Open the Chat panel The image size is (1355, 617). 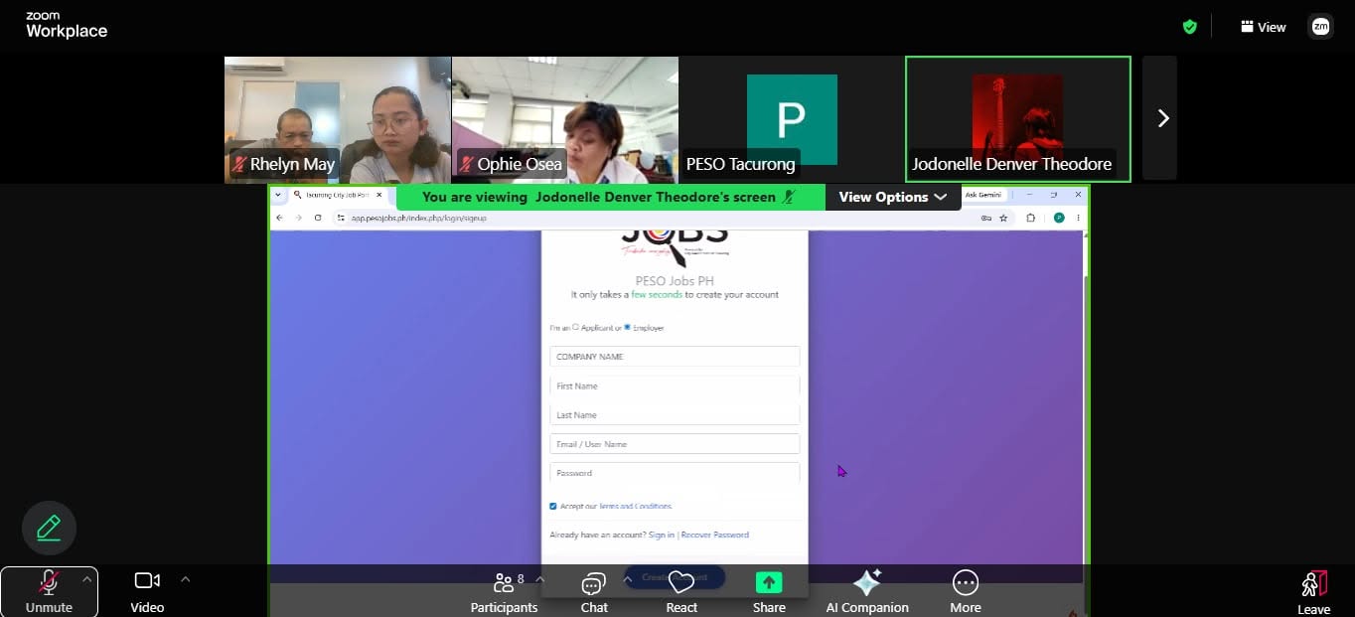point(594,592)
